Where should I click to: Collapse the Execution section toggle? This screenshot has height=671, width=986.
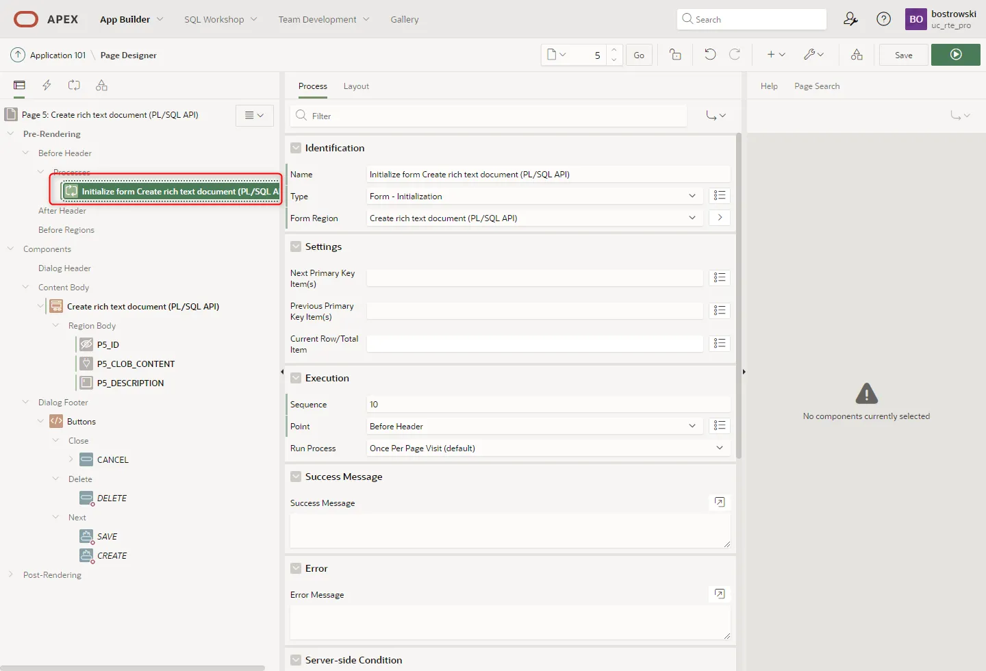[x=296, y=378]
